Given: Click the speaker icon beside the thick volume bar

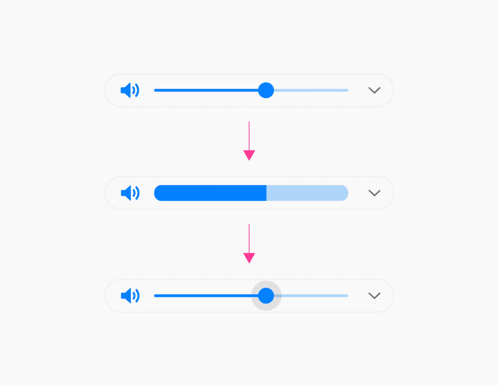Looking at the screenshot, I should [x=130, y=193].
